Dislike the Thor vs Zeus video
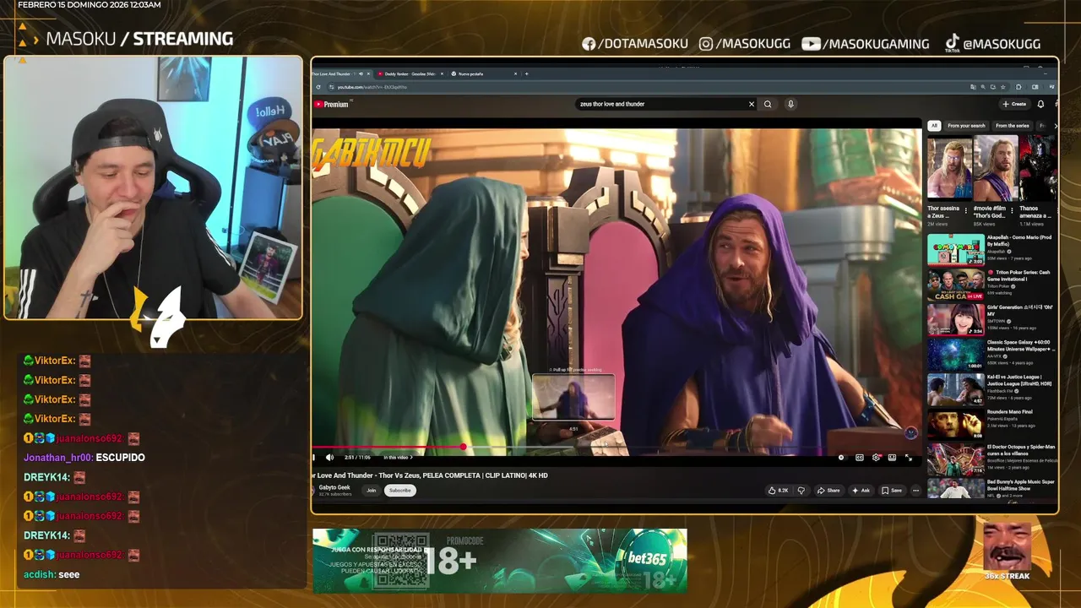This screenshot has width=1081, height=608. 801,491
